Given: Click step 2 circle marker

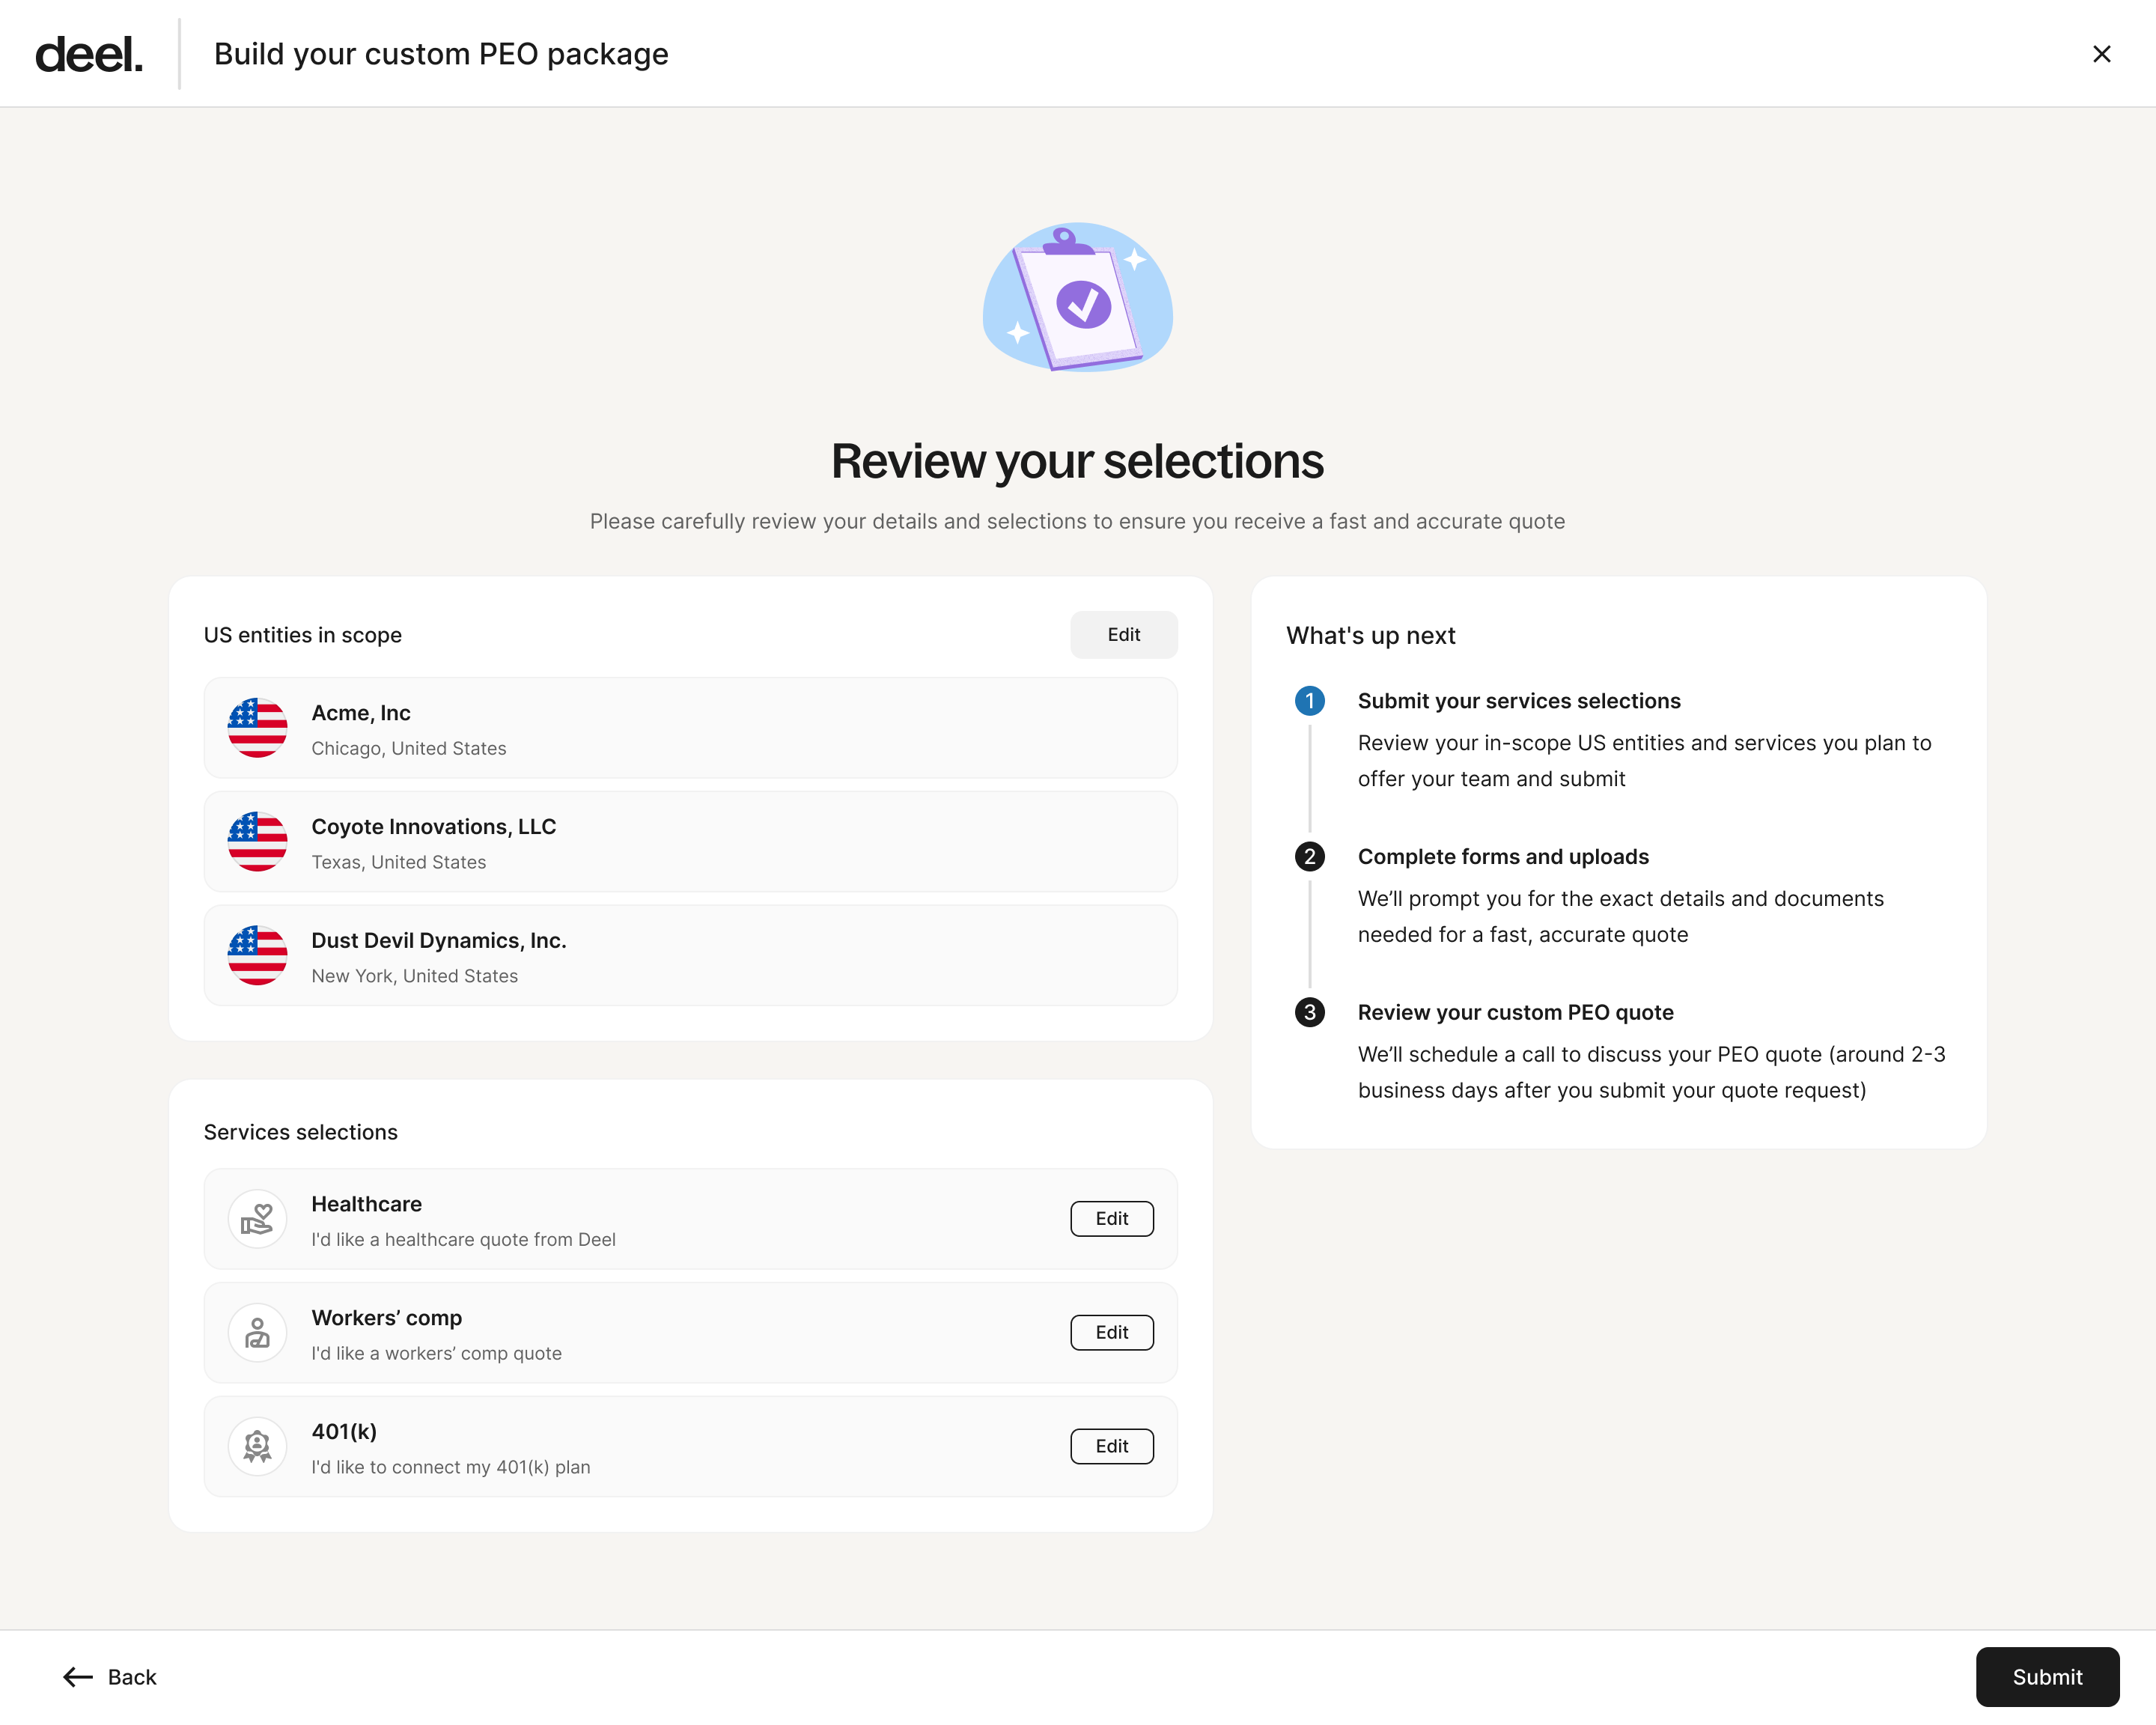Looking at the screenshot, I should coord(1309,857).
